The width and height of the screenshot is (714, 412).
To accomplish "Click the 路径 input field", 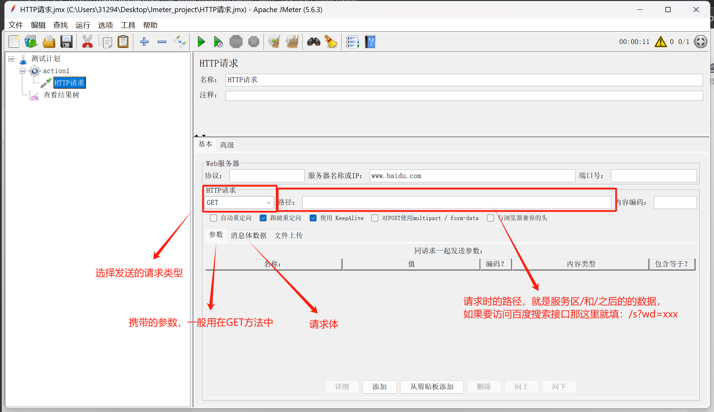I will click(x=456, y=203).
